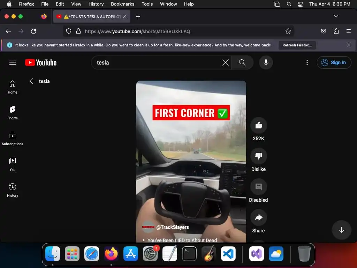The width and height of the screenshot is (357, 268).
Task: Go back from tesla results
Action: click(x=33, y=81)
